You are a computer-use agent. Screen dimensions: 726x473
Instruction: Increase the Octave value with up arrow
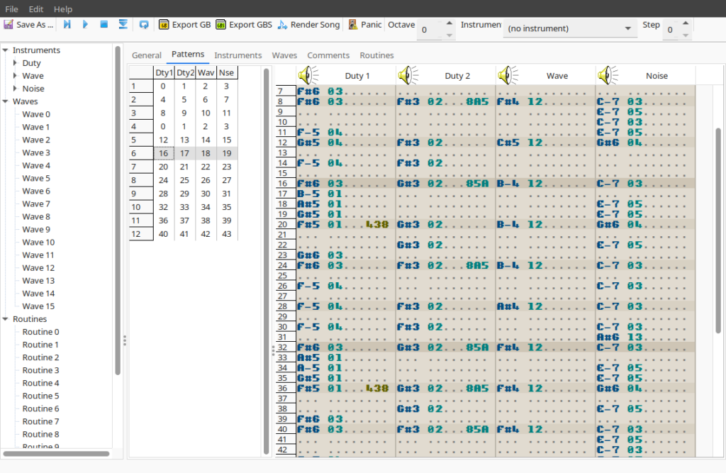(449, 23)
